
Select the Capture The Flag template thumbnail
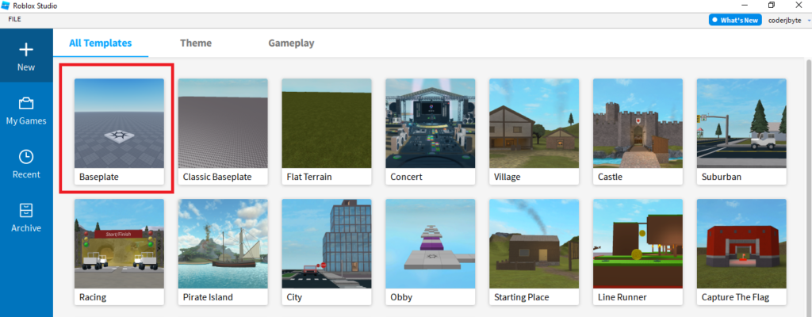point(741,244)
